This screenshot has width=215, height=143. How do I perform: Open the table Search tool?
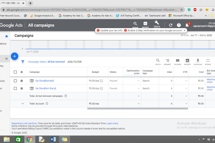pyautogui.click(x=158, y=62)
